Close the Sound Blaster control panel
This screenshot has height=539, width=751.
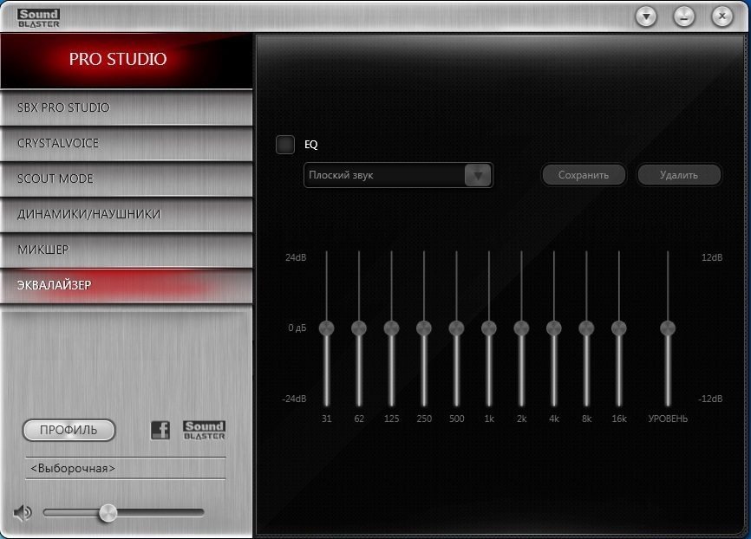pyautogui.click(x=722, y=16)
